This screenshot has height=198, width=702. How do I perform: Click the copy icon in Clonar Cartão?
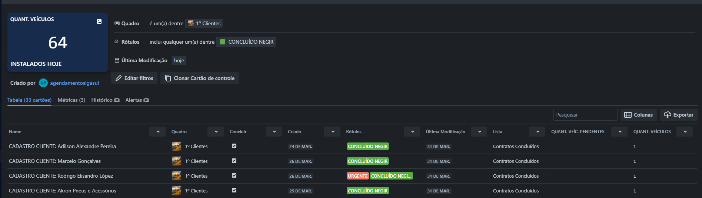[168, 78]
